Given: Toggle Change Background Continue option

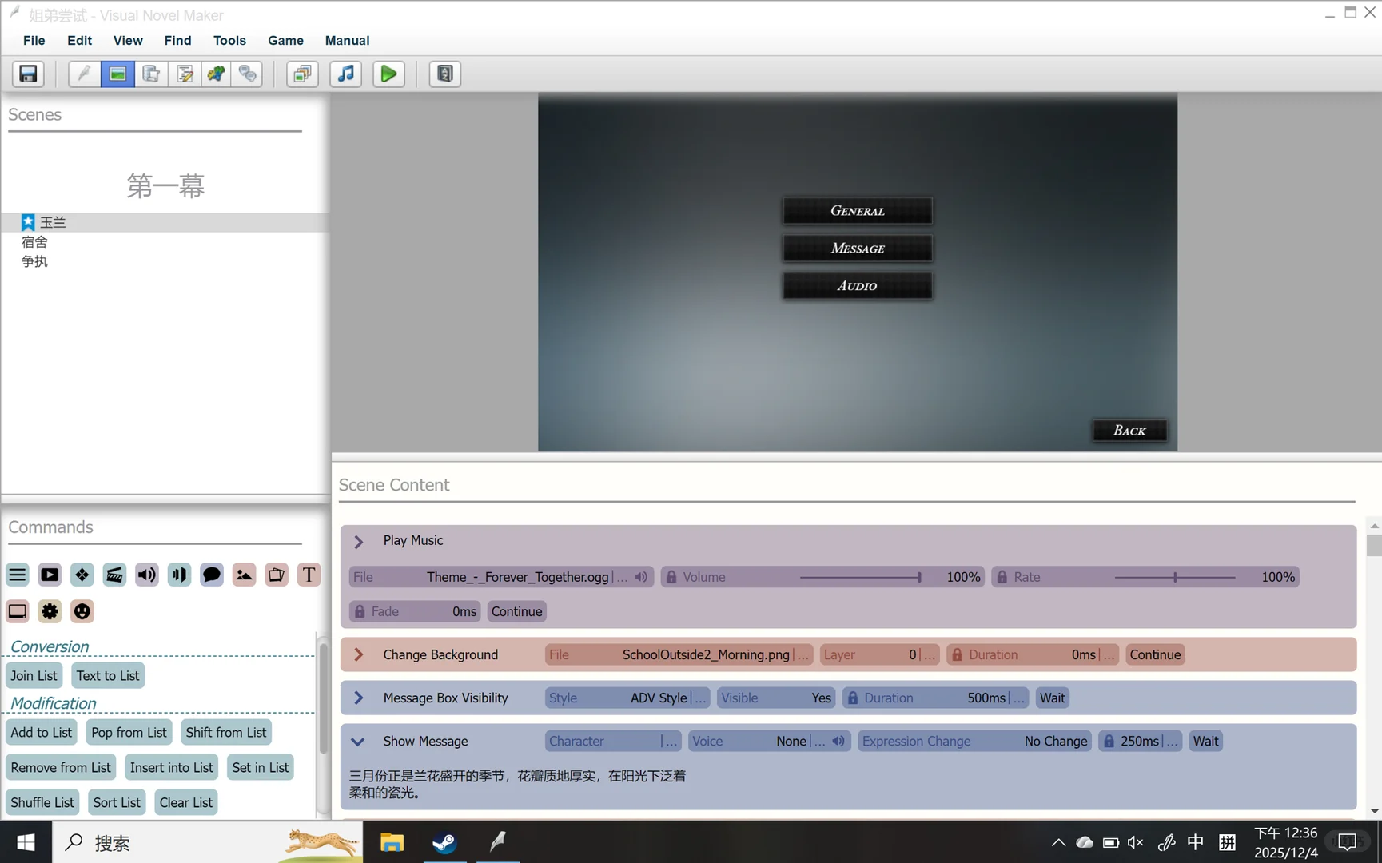Looking at the screenshot, I should (1155, 654).
